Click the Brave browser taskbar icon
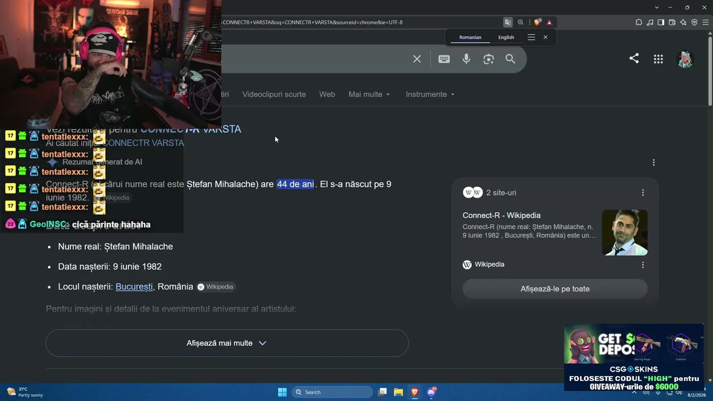Screen dimensions: 713x401 414,392
